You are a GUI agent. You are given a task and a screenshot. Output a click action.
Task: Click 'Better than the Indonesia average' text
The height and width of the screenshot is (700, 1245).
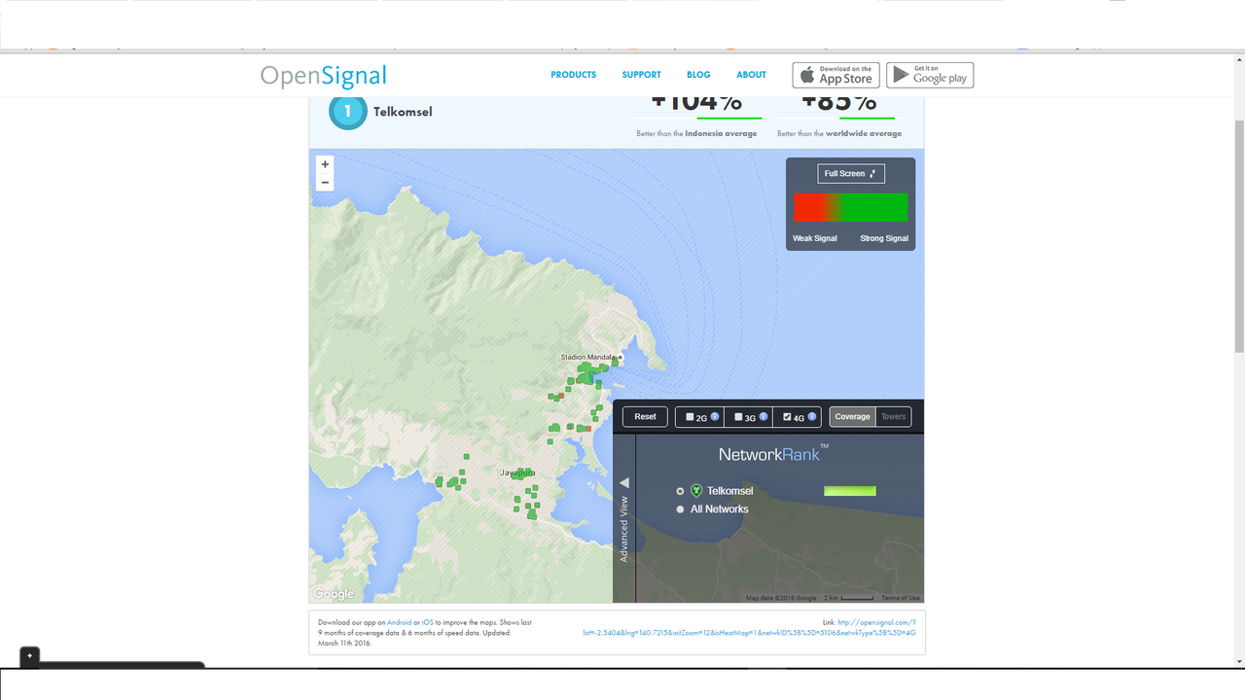(696, 133)
